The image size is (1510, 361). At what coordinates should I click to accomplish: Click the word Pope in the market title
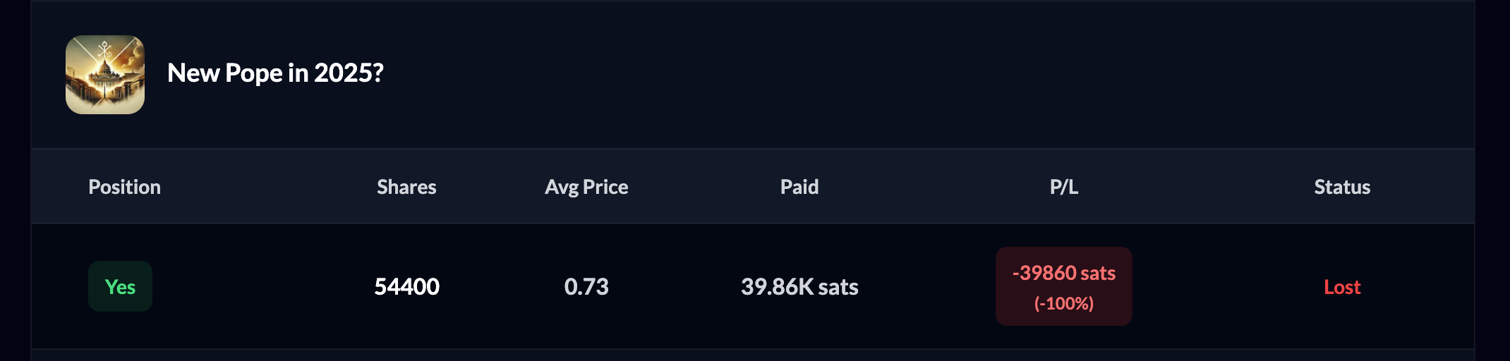tap(253, 74)
